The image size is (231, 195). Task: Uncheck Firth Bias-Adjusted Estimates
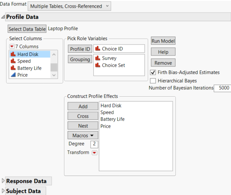point(153,73)
